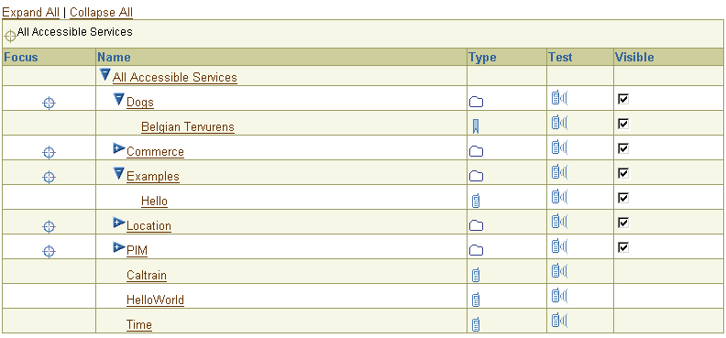Focus on the Commerce folder using its crosshair
The width and height of the screenshot is (726, 338).
[49, 152]
